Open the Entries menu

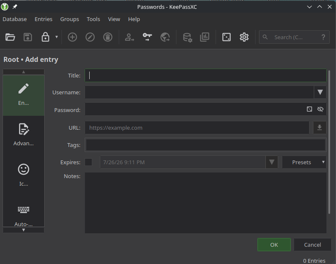(43, 19)
